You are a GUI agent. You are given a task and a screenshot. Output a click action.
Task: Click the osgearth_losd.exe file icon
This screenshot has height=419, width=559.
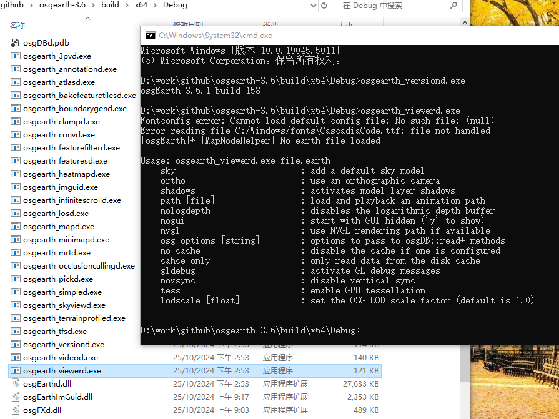coord(15,213)
